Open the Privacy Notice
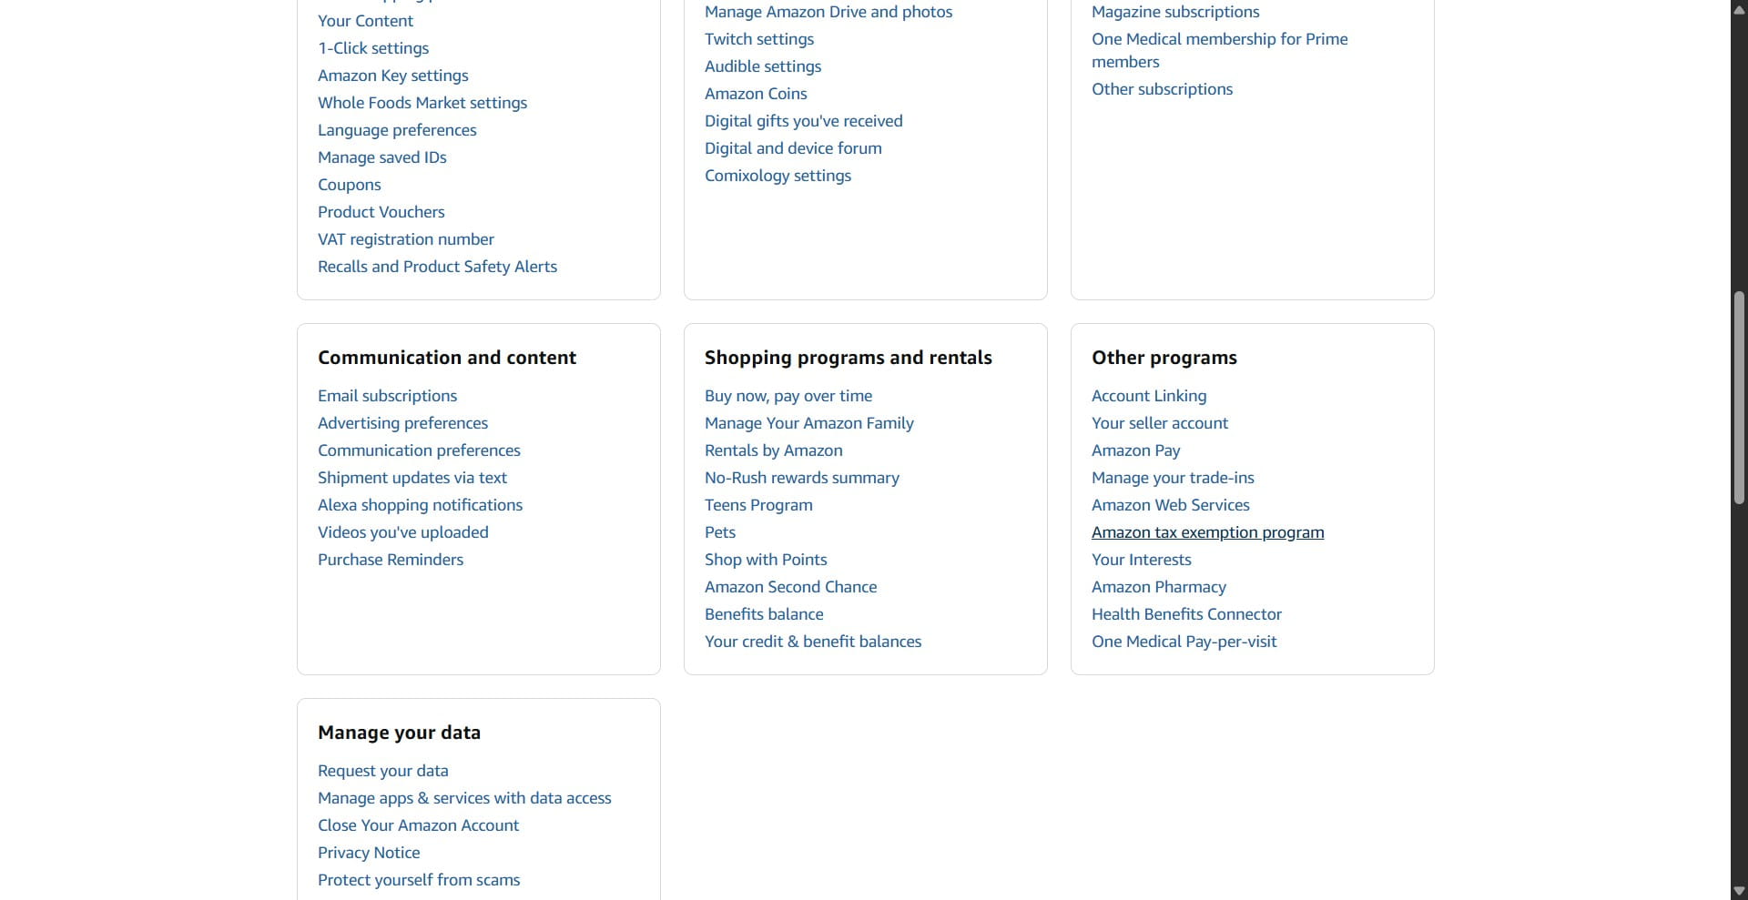 pos(369,853)
